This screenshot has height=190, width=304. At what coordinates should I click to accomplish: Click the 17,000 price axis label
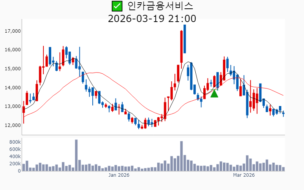coord(11,31)
